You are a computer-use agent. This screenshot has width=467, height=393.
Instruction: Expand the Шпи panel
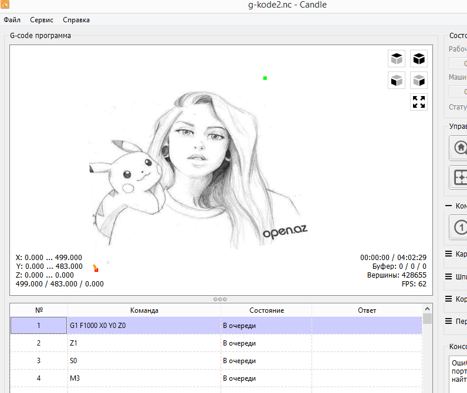(x=448, y=276)
